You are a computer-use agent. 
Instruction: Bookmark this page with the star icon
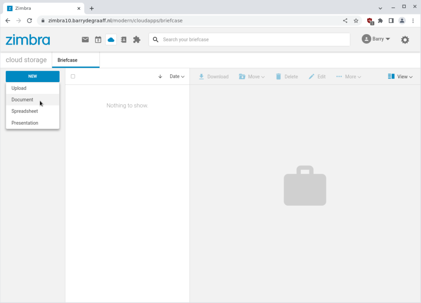[356, 21]
